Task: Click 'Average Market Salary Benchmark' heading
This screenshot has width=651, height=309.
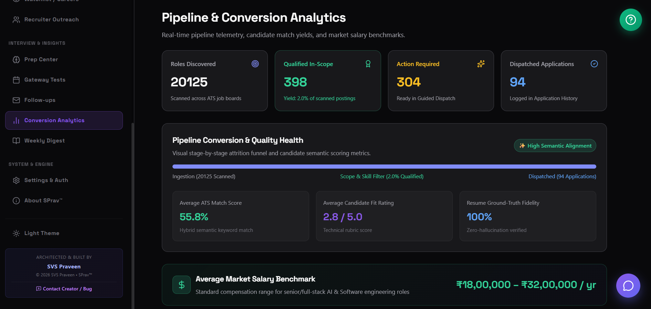Action: click(255, 279)
